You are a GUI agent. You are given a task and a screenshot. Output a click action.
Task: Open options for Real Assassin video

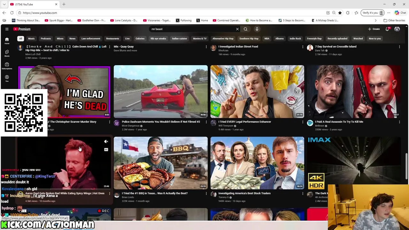399,122
